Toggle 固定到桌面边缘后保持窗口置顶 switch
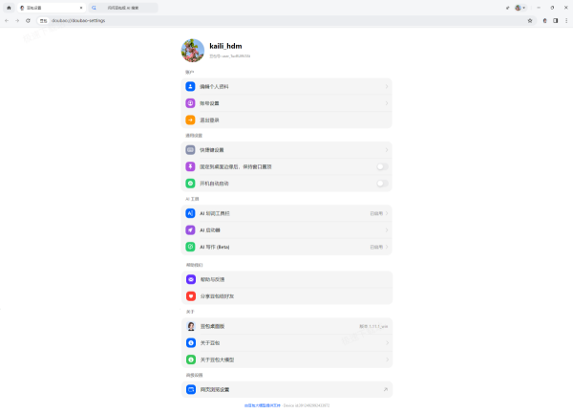This screenshot has height=414, width=573. click(x=381, y=166)
